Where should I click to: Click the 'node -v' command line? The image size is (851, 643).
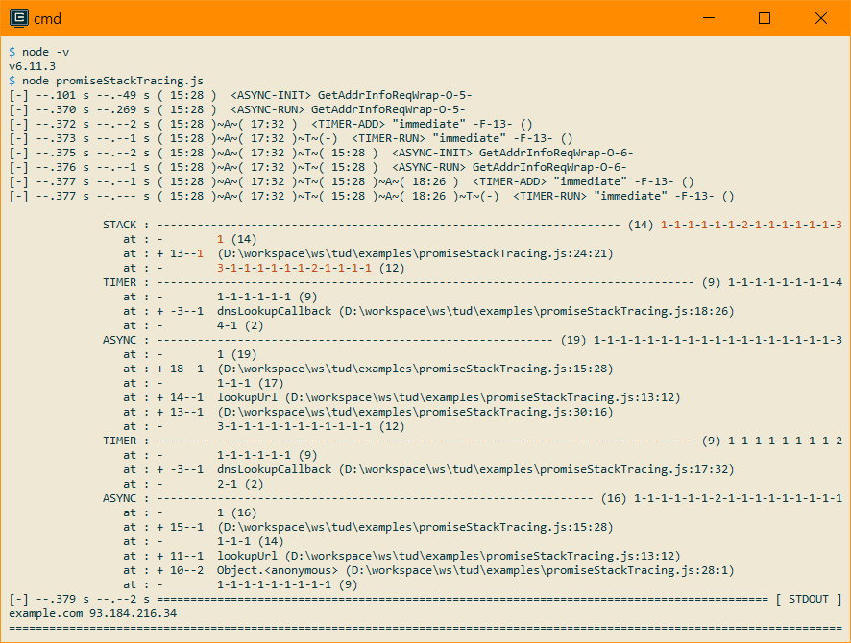click(x=39, y=52)
